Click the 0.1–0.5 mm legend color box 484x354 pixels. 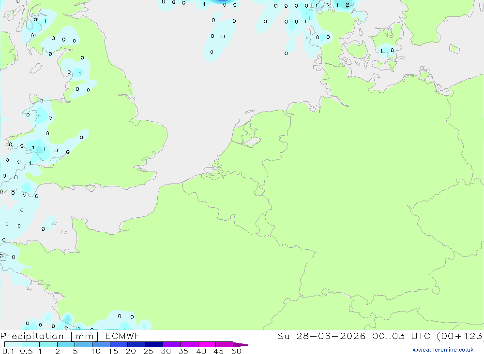(x=13, y=344)
